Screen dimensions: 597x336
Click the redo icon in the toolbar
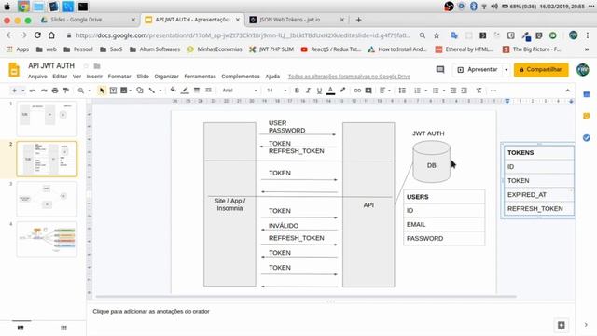tap(44, 91)
